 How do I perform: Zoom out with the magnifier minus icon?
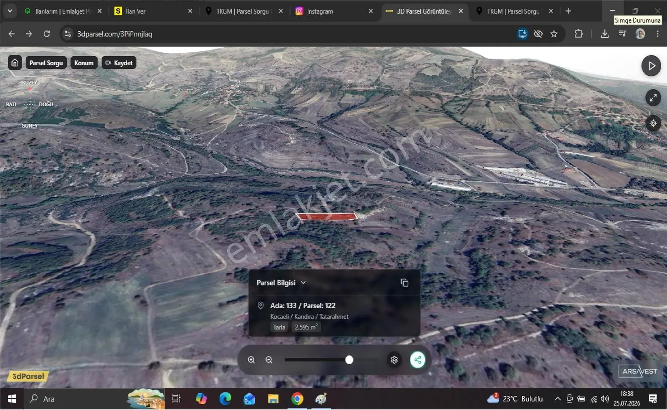click(269, 360)
